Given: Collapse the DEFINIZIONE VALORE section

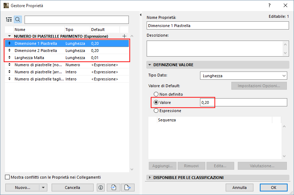Looking at the screenshot, I should [149, 65].
